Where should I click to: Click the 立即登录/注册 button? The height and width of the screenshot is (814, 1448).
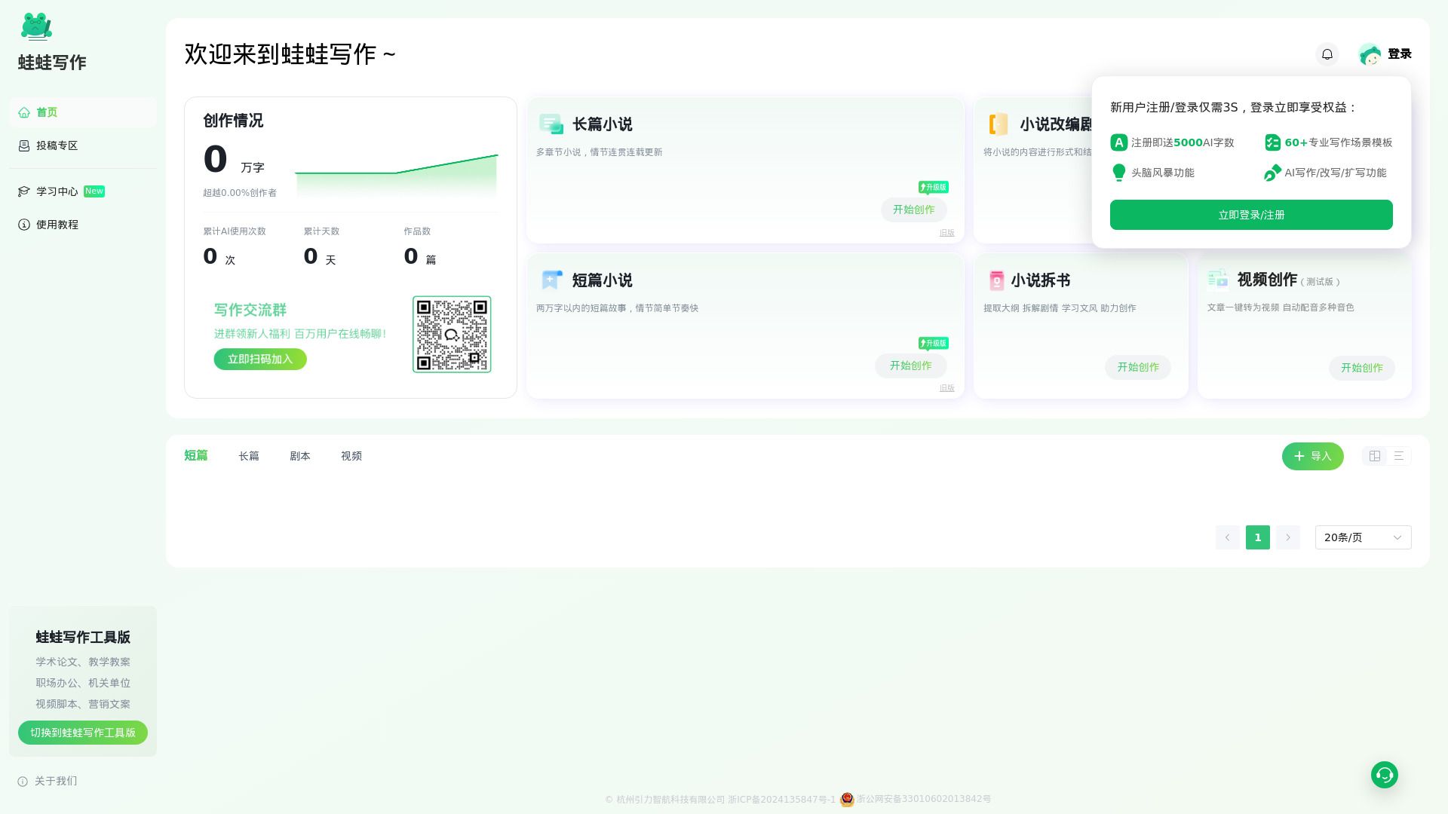pyautogui.click(x=1250, y=215)
